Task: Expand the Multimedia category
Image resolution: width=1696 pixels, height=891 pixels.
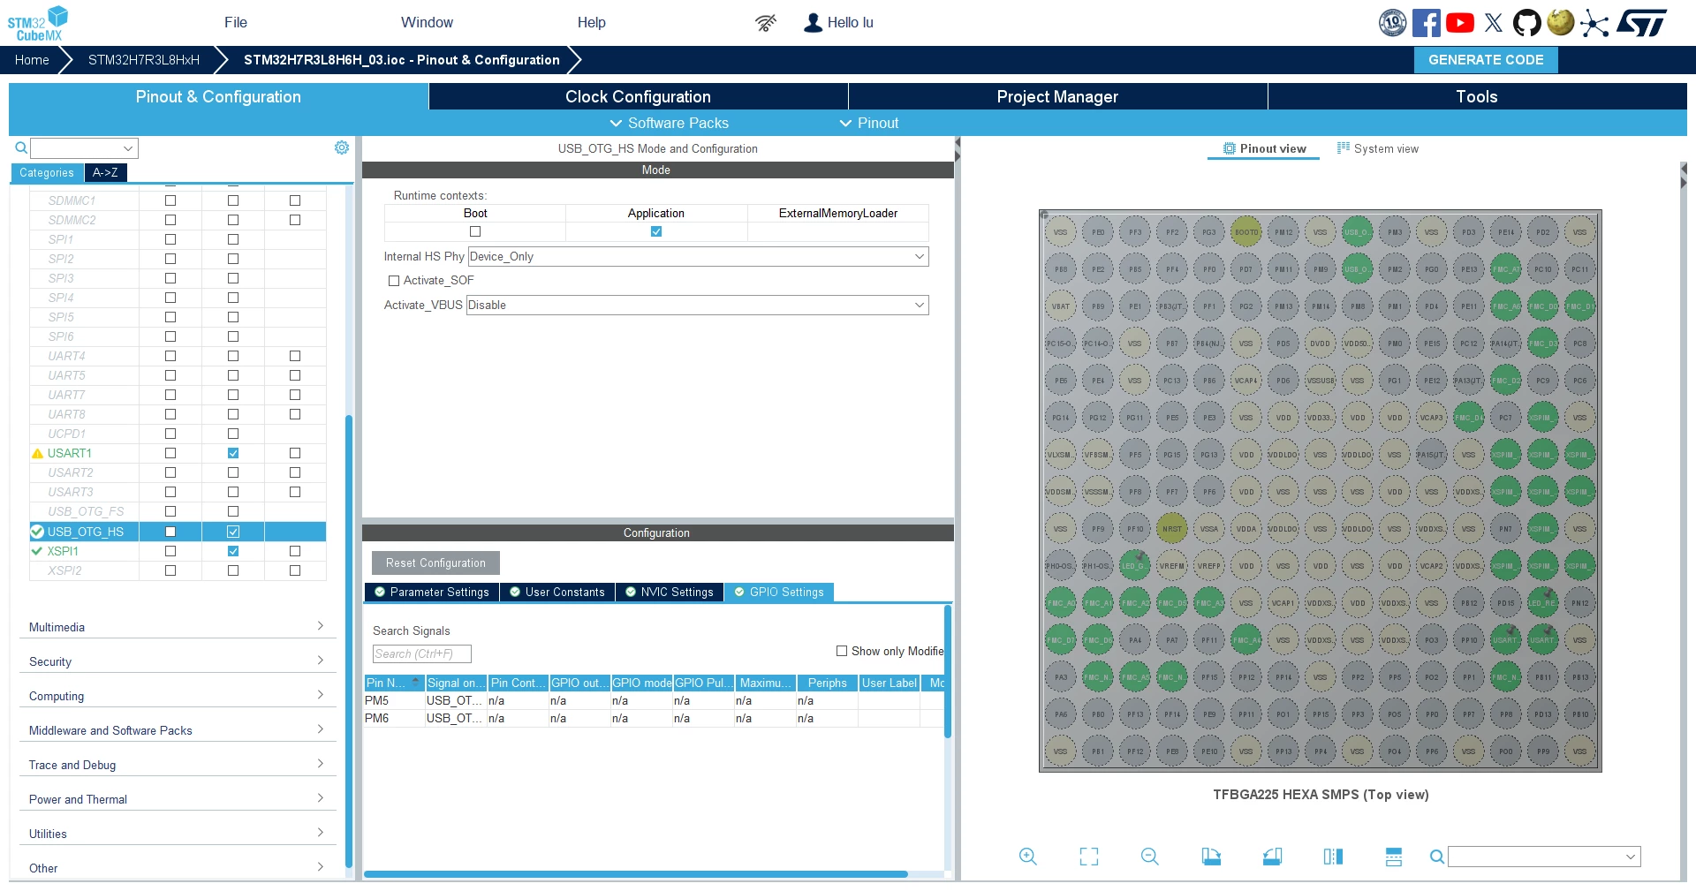Action: tap(177, 627)
